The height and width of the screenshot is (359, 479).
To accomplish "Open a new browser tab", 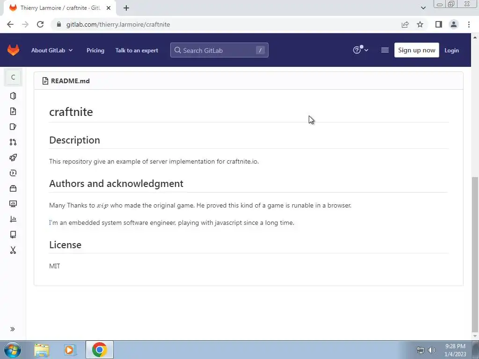I will click(126, 8).
